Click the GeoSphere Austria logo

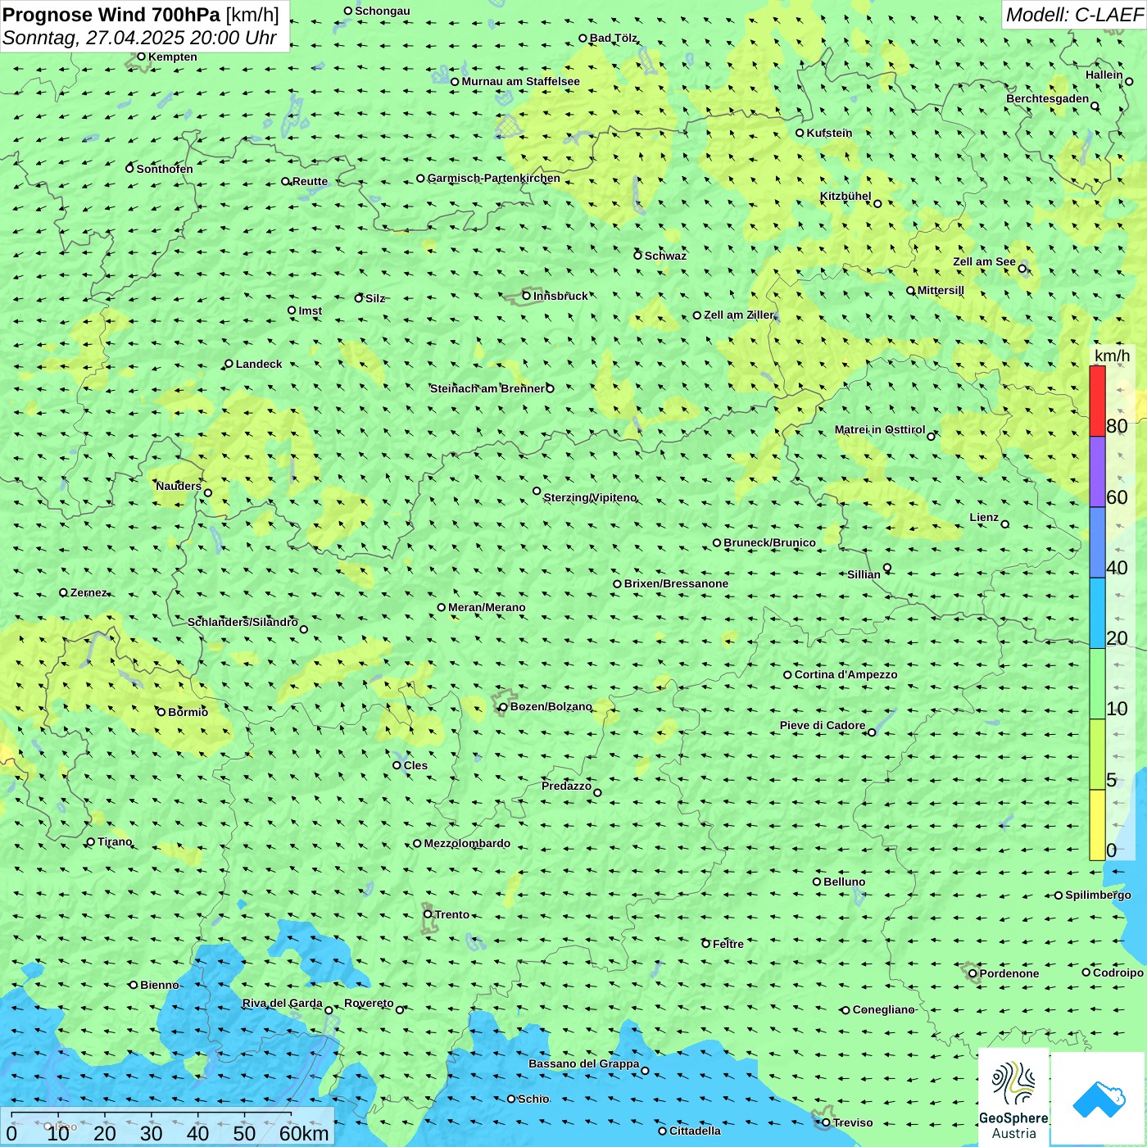[1013, 1096]
